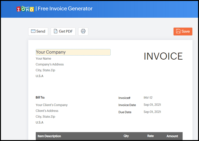Select the Your Name field

click(x=44, y=59)
